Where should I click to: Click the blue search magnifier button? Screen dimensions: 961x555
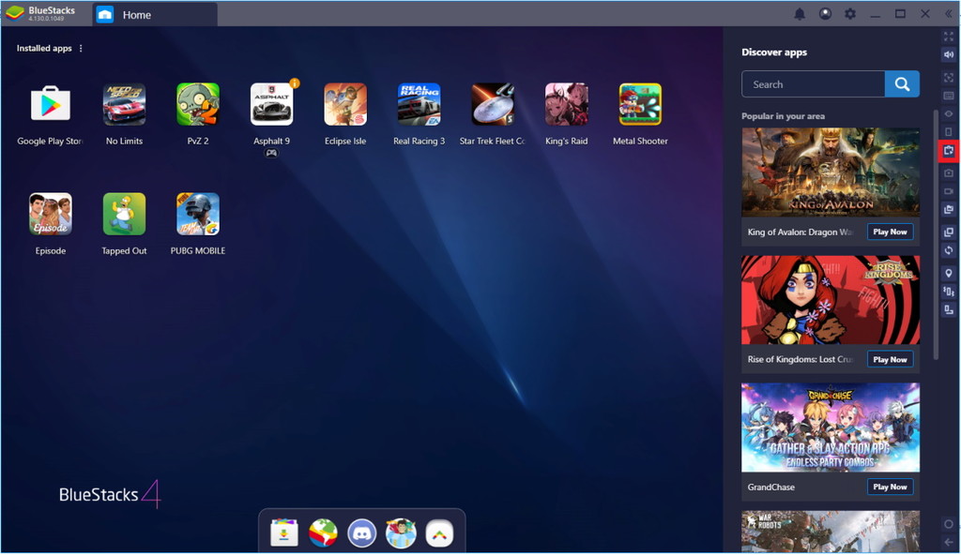901,83
